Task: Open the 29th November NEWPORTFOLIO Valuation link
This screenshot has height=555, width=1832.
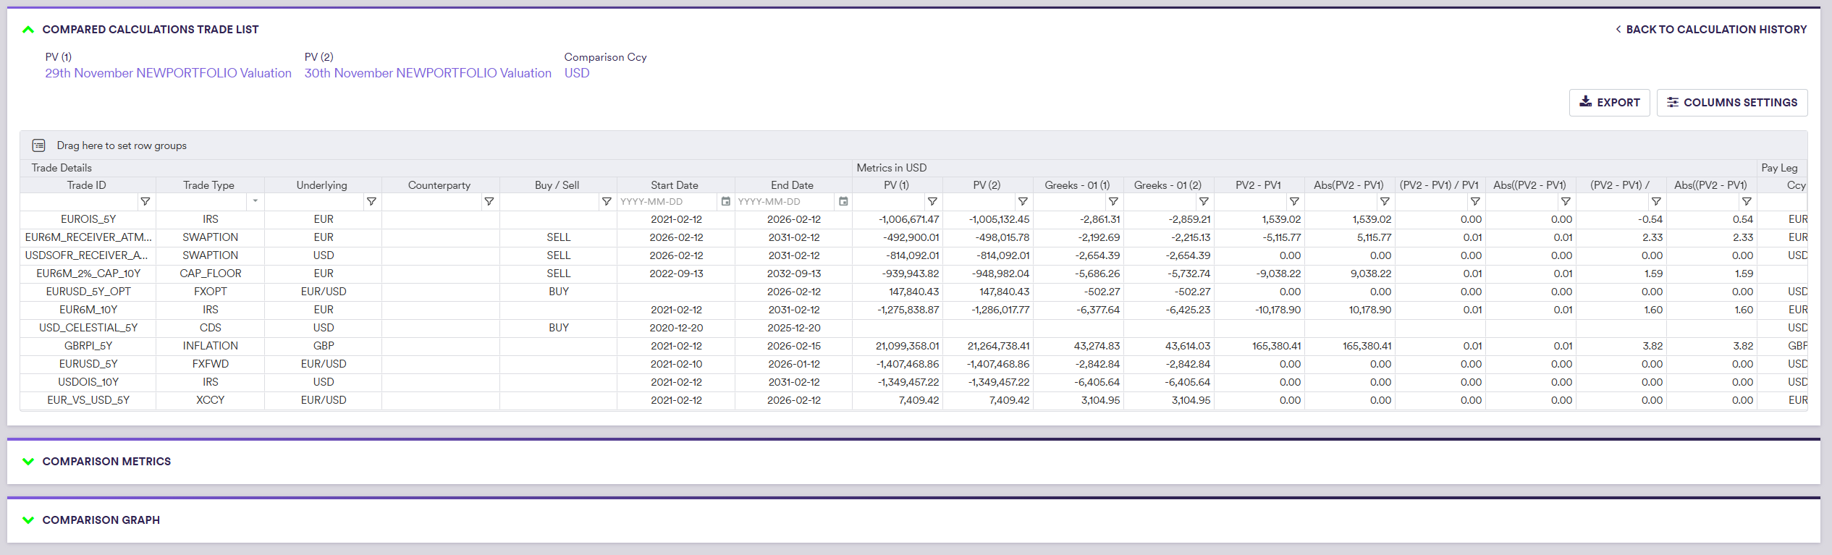Action: [x=168, y=73]
